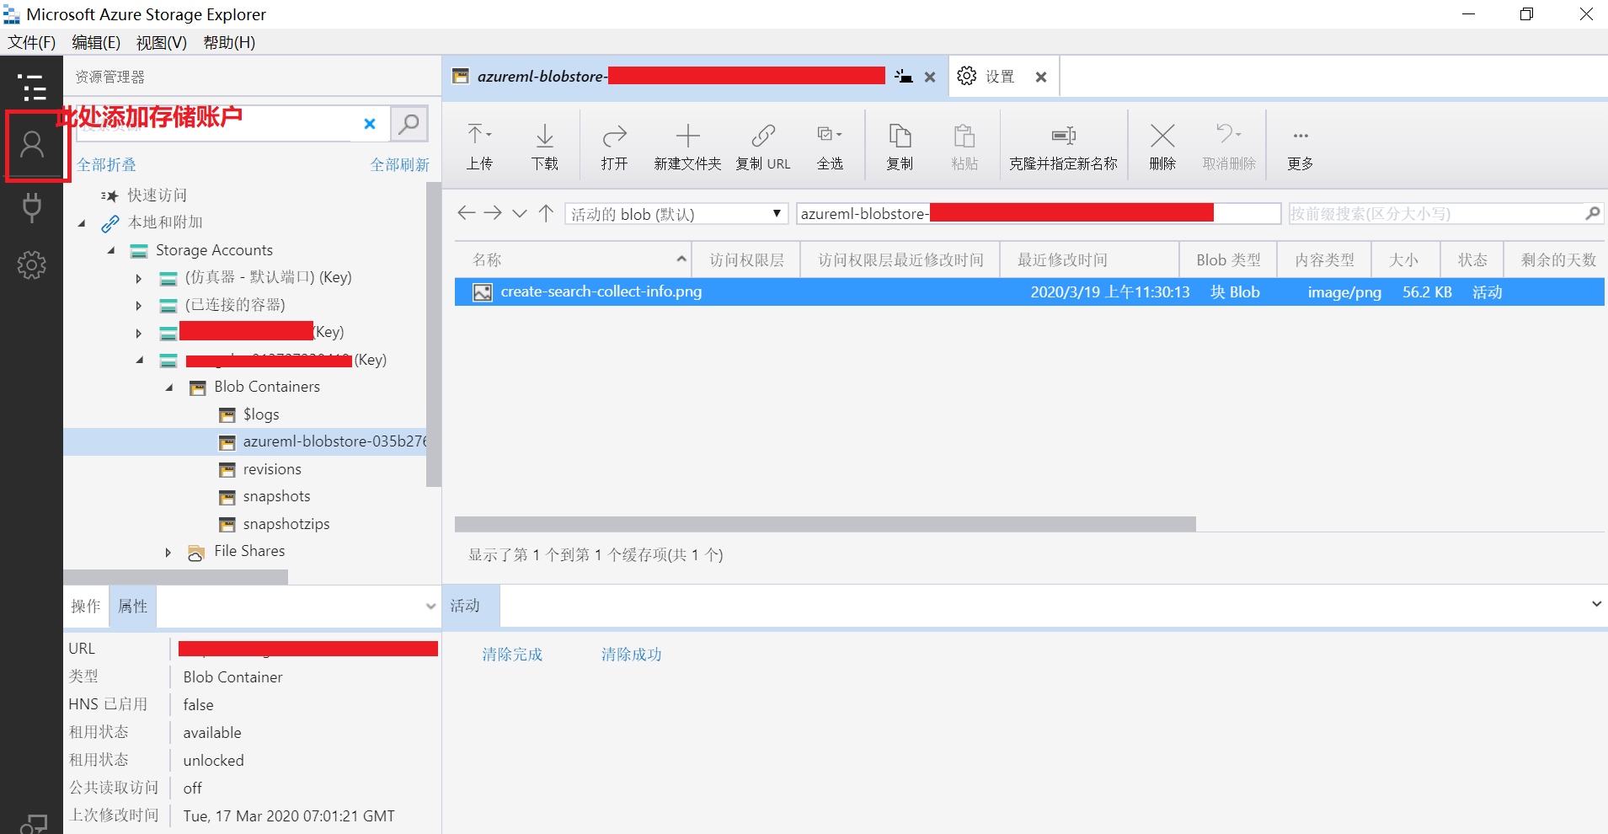1608x834 pixels.
Task: Open the feedback icon at sidebar bottom
Action: pos(33,824)
